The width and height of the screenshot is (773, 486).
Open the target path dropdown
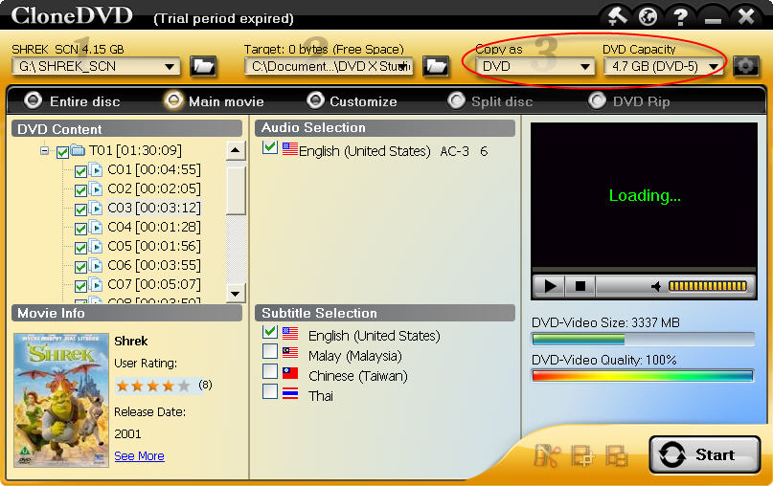point(404,66)
